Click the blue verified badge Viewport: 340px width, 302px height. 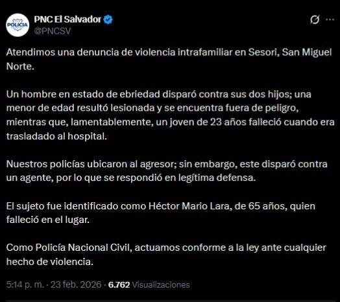tap(108, 19)
